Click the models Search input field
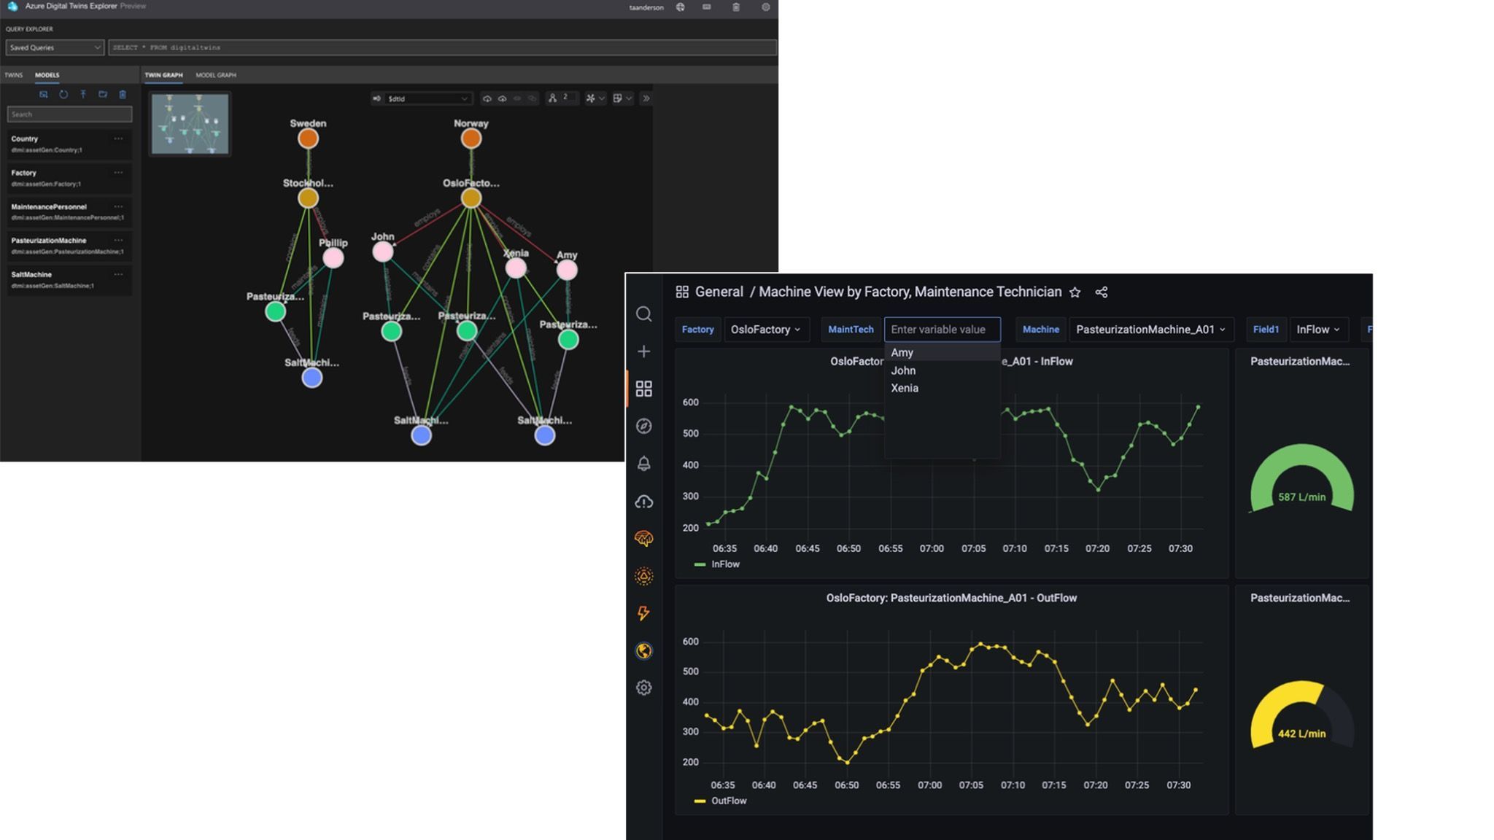This screenshot has height=840, width=1494. click(x=69, y=114)
